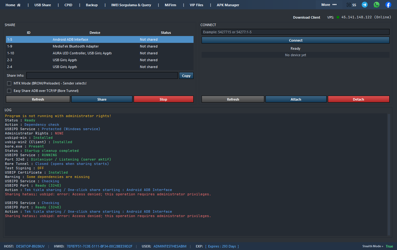Image resolution: width=397 pixels, height=250 pixels.
Task: Click the log panel vertical scrollbar
Action: (x=389, y=174)
